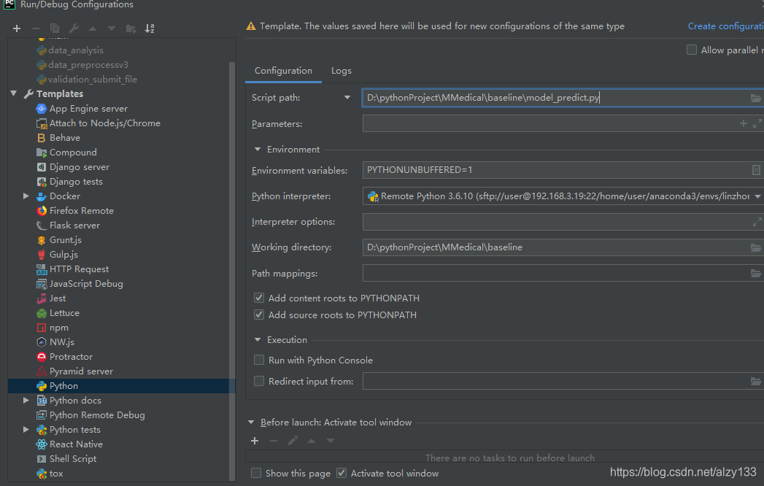Browse Redirect input file folder icon
This screenshot has width=764, height=486.
755,381
